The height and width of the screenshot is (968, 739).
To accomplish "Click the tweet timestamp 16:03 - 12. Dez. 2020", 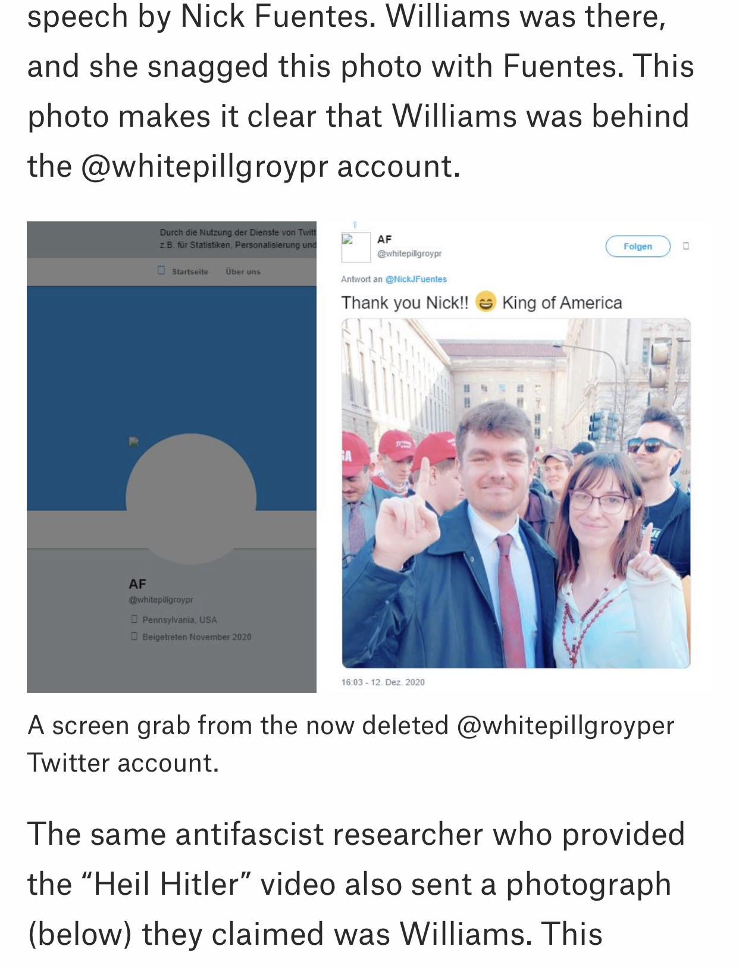I will pos(383,682).
